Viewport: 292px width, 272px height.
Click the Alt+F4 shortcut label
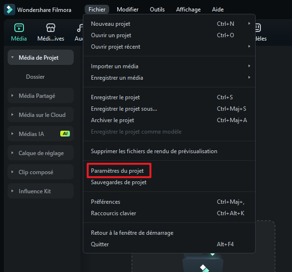coord(225,244)
